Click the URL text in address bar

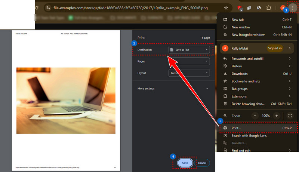click(x=130, y=8)
